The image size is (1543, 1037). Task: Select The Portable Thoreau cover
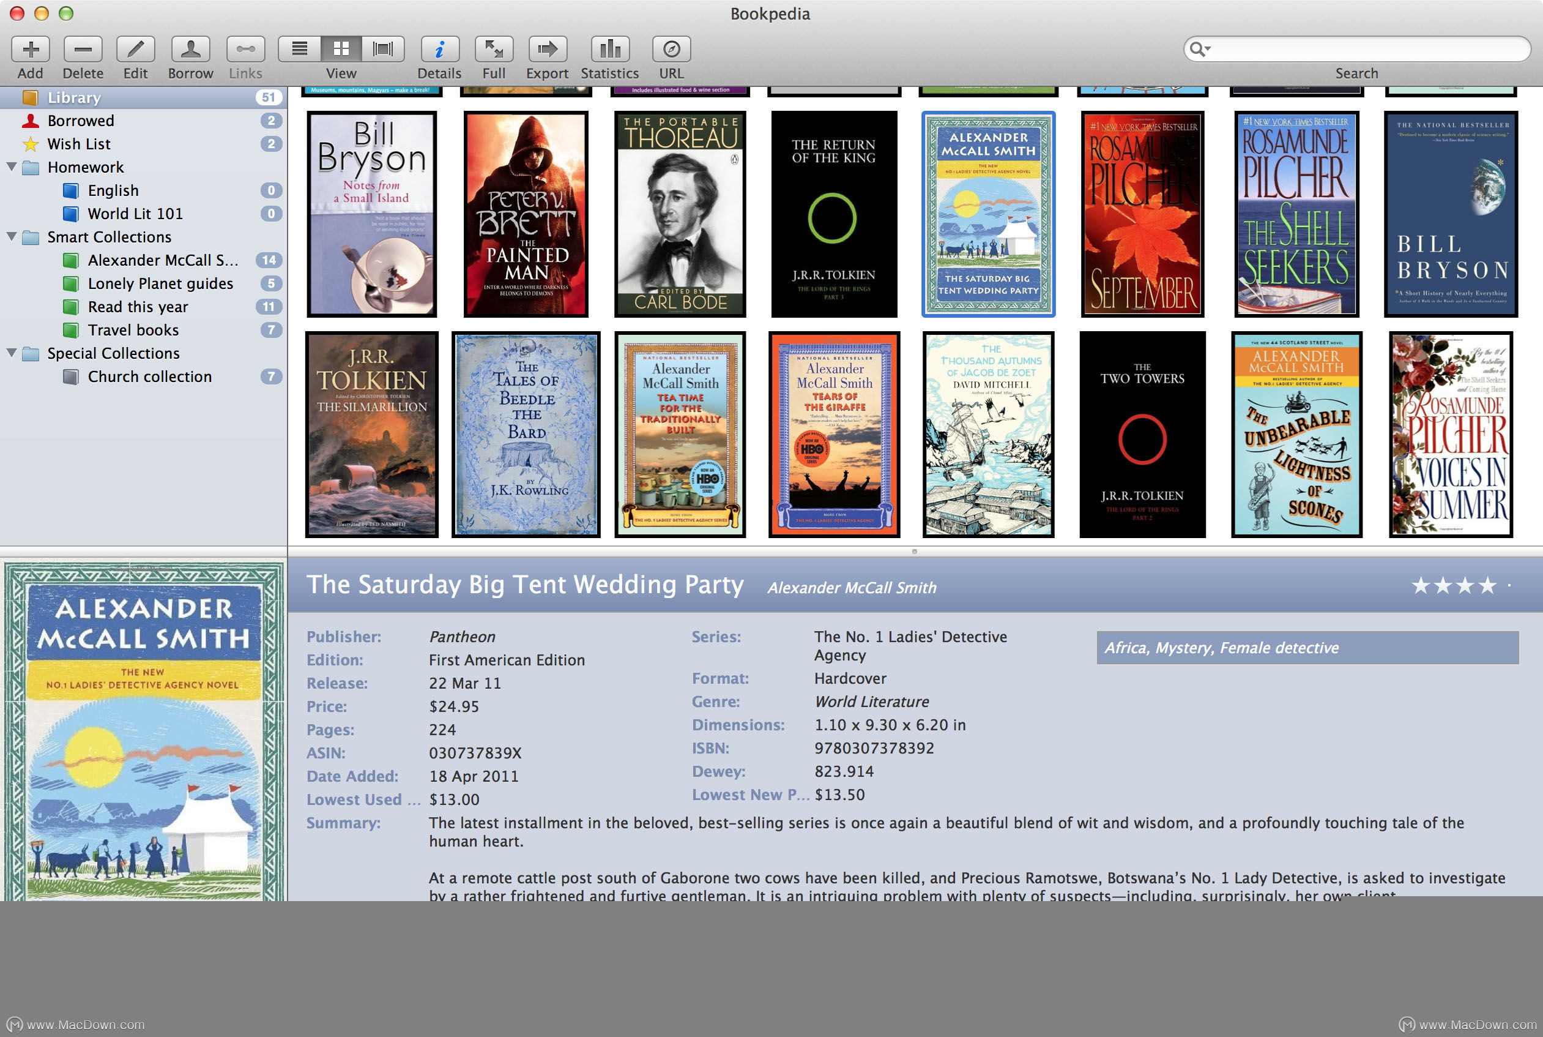pyautogui.click(x=680, y=214)
